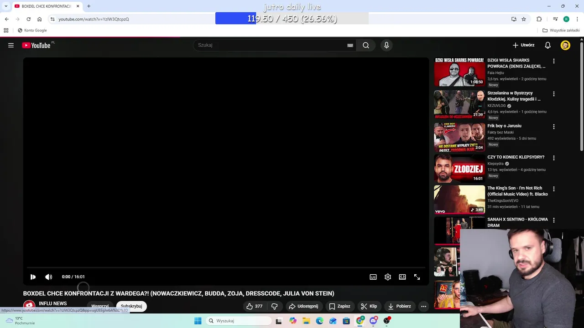Open the YouTube hamburger guide menu
This screenshot has height=328, width=584.
[x=11, y=45]
